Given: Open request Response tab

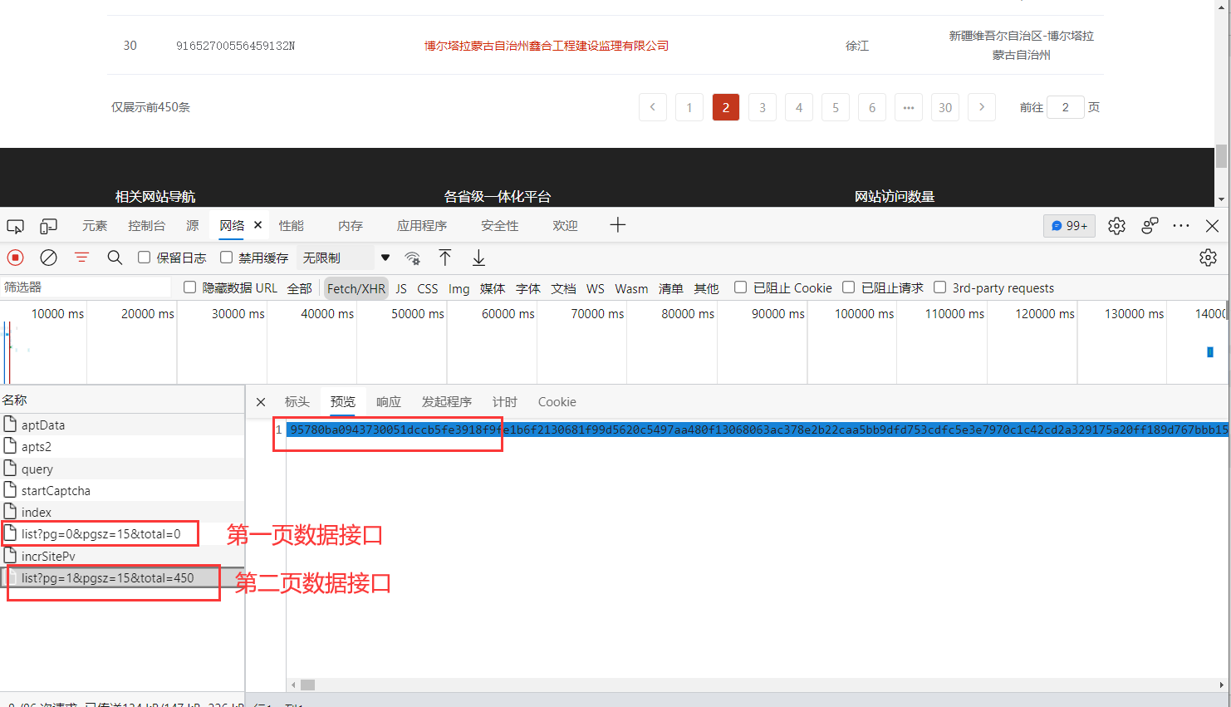Looking at the screenshot, I should [x=388, y=402].
